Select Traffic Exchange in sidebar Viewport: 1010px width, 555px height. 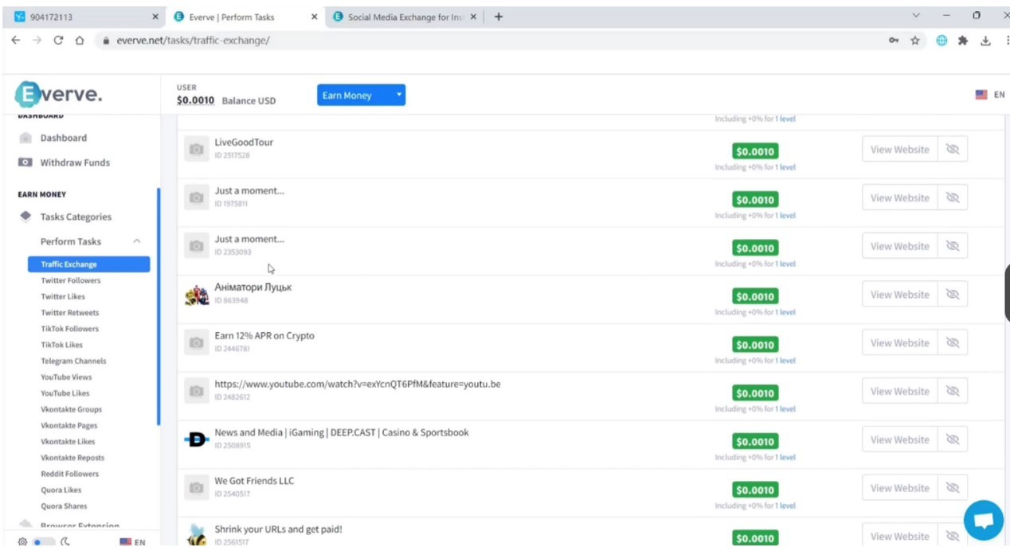tap(88, 264)
